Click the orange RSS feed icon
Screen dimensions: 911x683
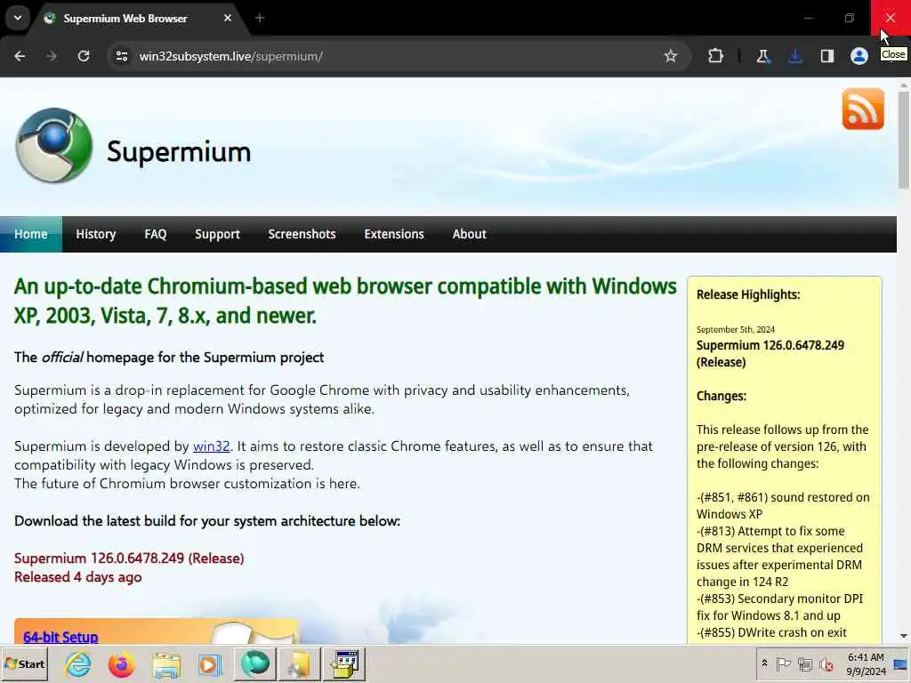[x=863, y=108]
